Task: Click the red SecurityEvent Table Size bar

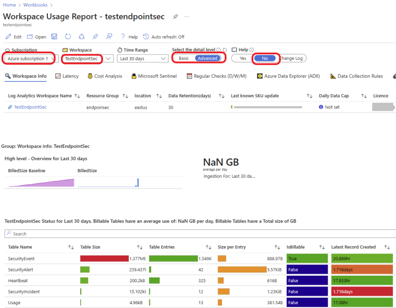Action: point(105,258)
